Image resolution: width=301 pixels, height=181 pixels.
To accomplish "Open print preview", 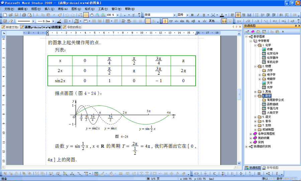I will pyautogui.click(x=30, y=15).
